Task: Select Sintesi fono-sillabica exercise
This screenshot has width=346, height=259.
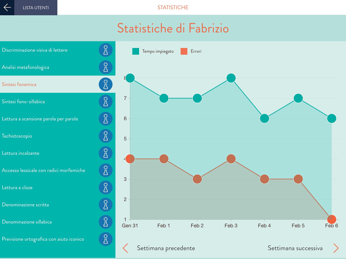Action: point(57,102)
